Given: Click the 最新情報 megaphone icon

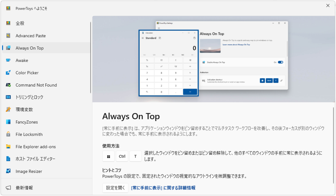Looking at the screenshot, I should point(8,188).
